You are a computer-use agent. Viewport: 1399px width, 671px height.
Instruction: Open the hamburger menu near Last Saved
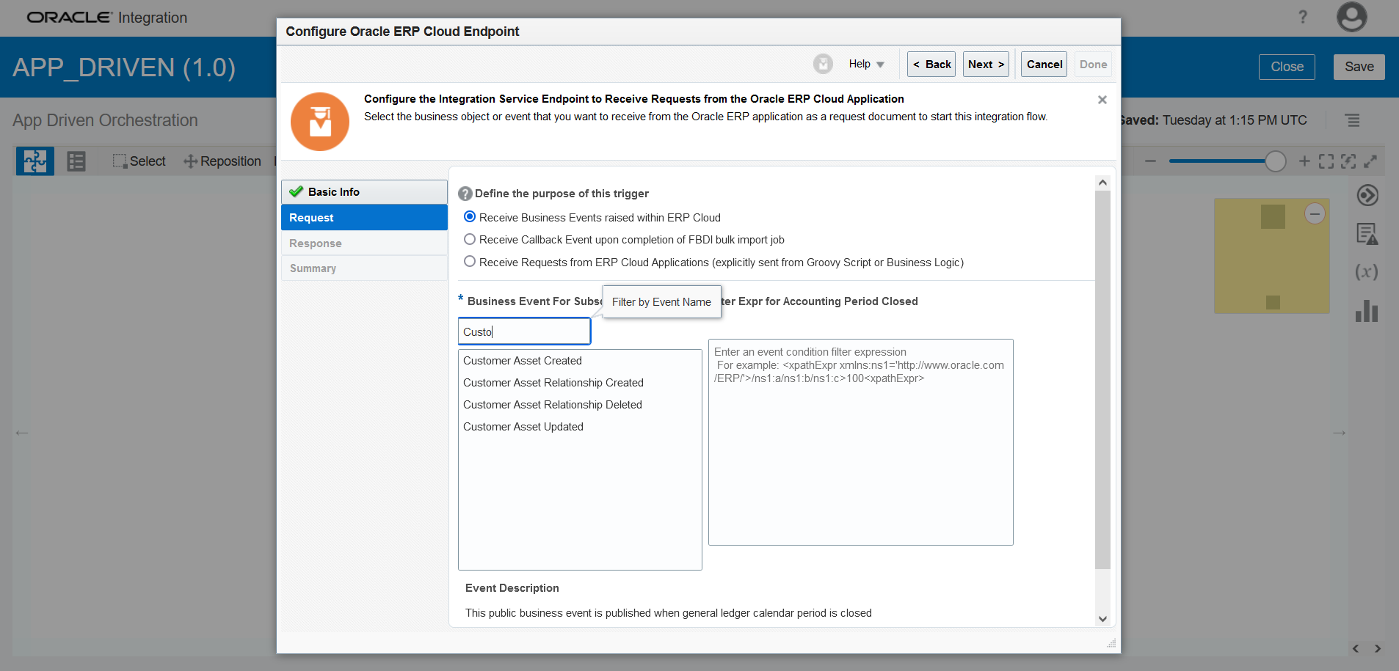pos(1353,120)
